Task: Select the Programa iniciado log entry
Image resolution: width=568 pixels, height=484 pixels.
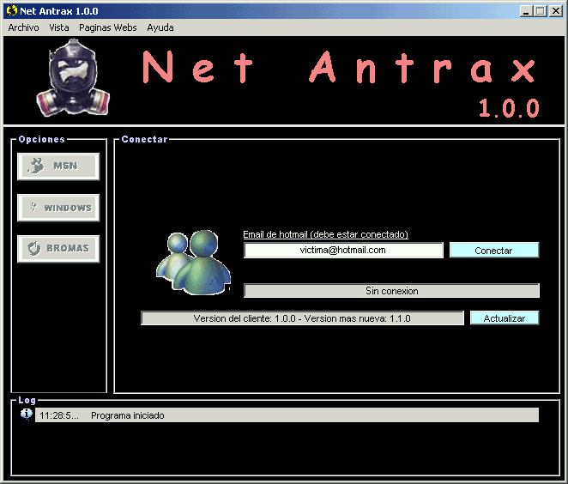Action: coord(127,415)
